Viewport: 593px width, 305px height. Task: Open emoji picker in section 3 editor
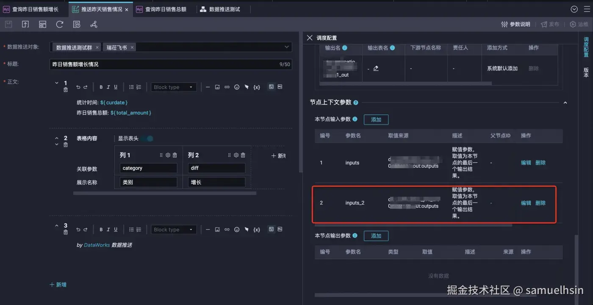coord(237,230)
